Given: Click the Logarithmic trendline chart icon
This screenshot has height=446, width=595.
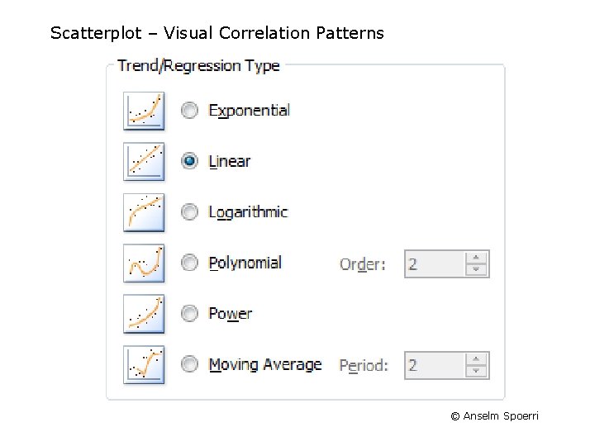Looking at the screenshot, I should tap(144, 212).
